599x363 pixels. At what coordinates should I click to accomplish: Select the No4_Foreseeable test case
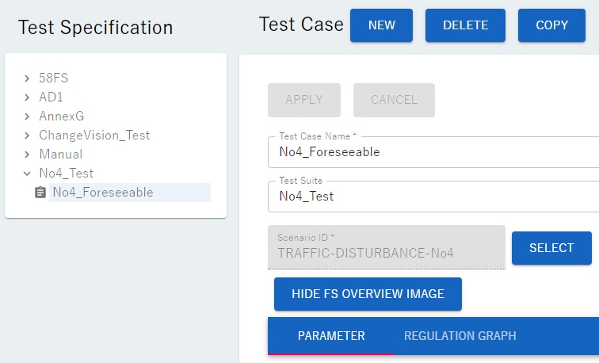(x=103, y=193)
